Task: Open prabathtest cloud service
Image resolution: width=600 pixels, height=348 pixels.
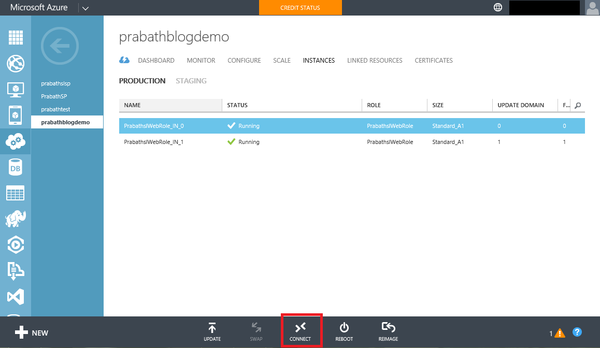Action: [x=55, y=109]
